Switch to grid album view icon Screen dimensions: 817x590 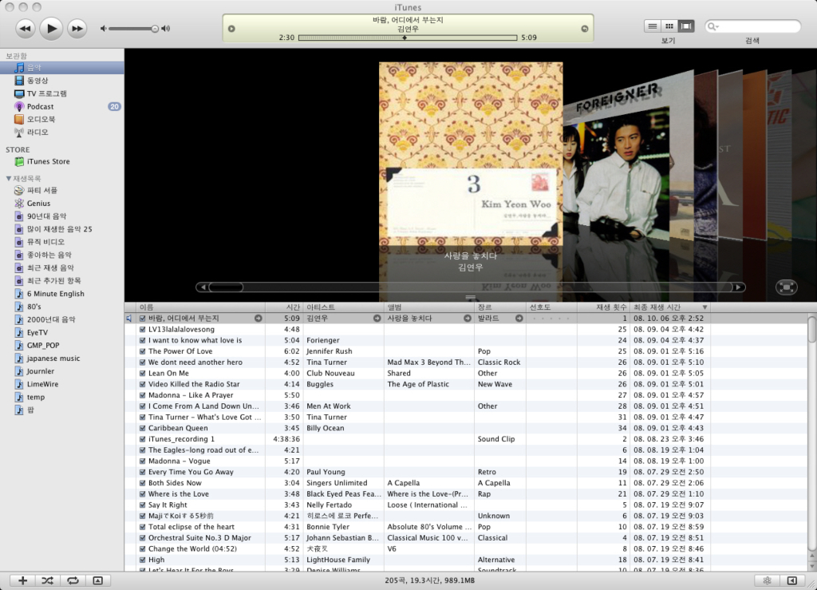[x=669, y=26]
